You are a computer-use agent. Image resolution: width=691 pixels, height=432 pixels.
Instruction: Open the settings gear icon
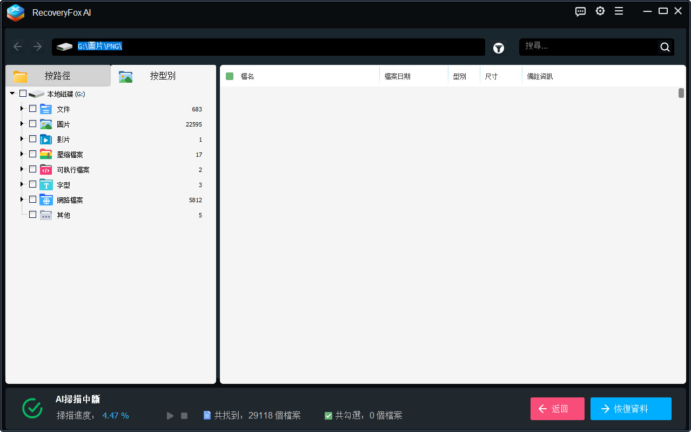point(600,11)
